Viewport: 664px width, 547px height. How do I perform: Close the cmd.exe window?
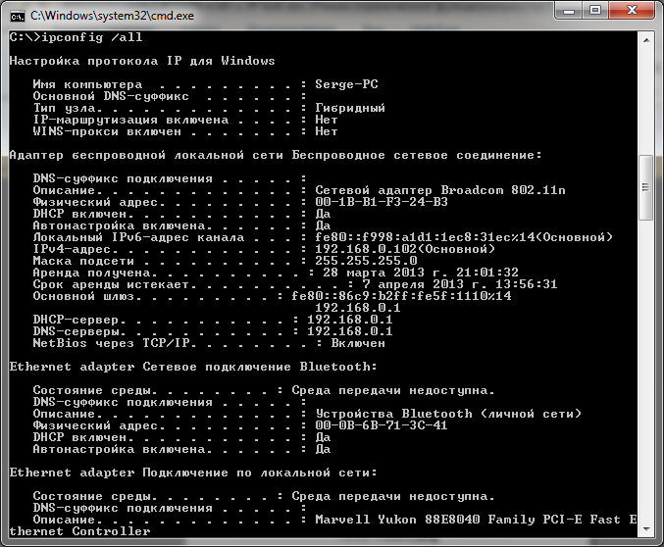[x=632, y=10]
